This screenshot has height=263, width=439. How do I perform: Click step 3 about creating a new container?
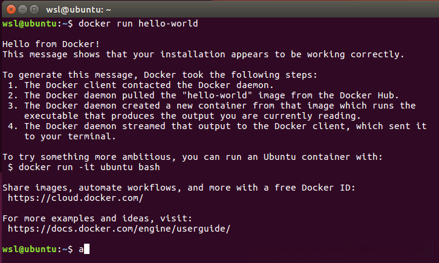(x=213, y=106)
